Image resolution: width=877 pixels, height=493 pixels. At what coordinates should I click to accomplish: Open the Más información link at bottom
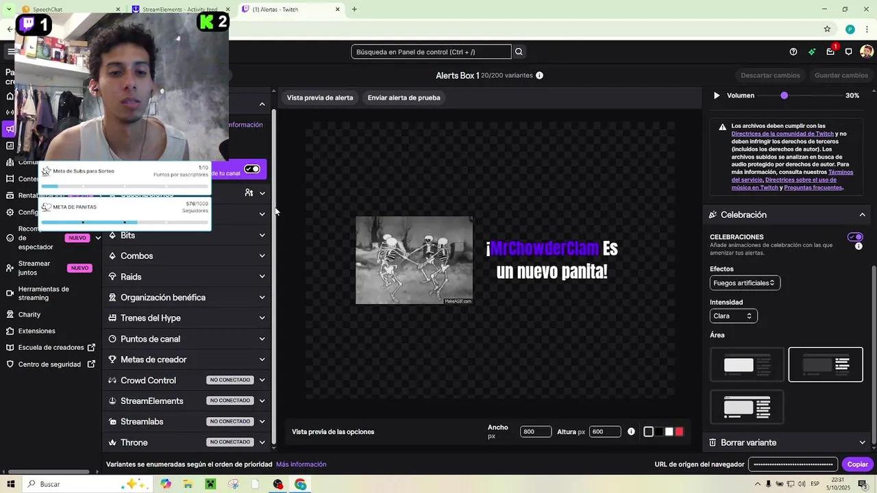pyautogui.click(x=301, y=464)
